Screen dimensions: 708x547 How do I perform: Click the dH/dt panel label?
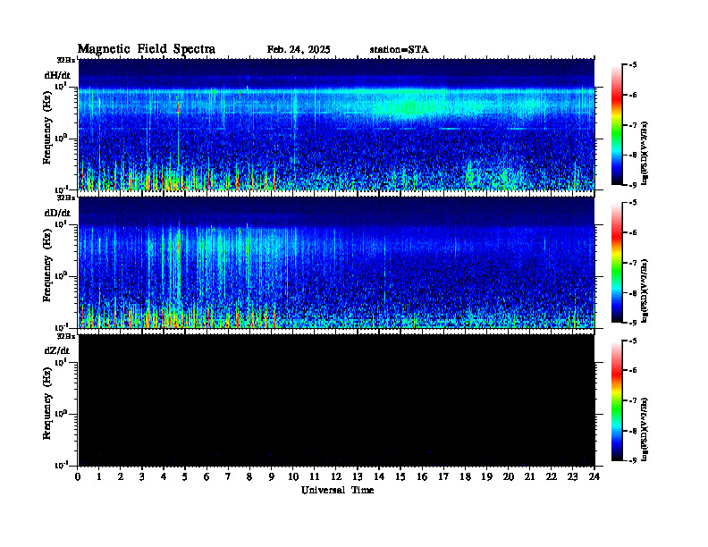pyautogui.click(x=57, y=75)
